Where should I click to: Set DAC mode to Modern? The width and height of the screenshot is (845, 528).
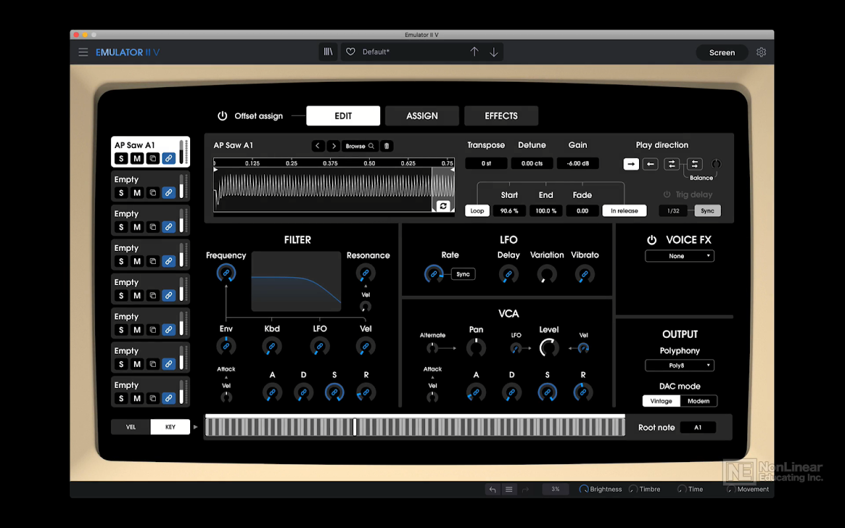[698, 401]
